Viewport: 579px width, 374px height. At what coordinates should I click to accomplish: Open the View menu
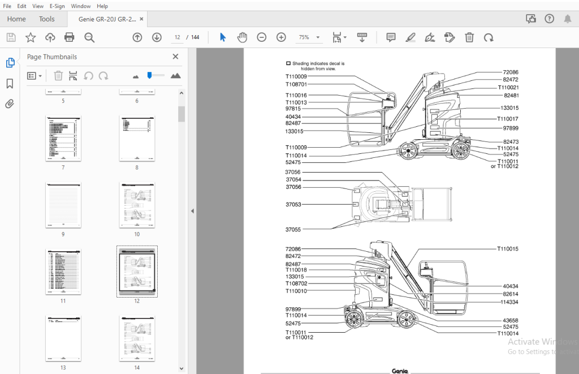tap(38, 6)
